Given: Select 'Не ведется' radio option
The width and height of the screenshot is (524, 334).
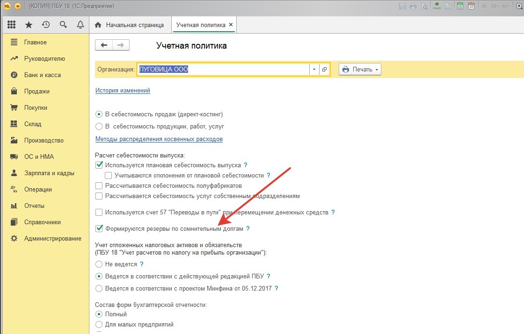Looking at the screenshot, I should 99,264.
